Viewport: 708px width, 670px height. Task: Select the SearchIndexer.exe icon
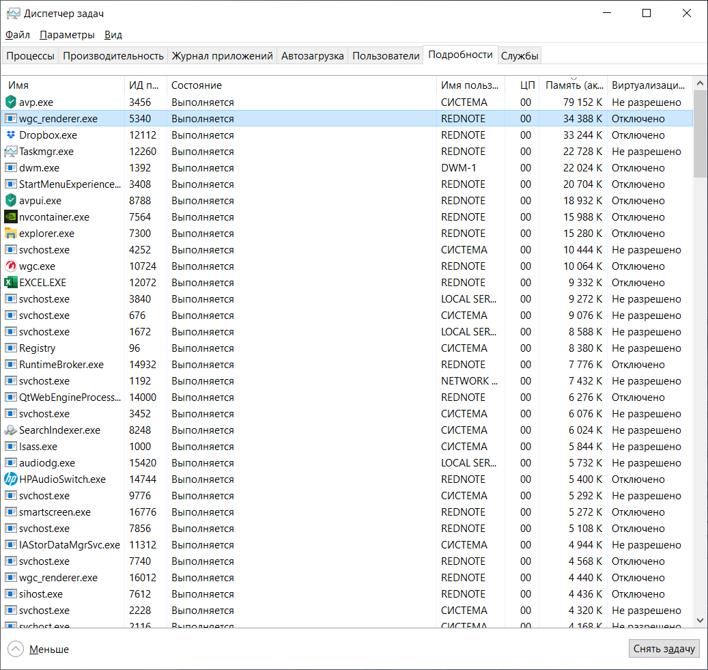11,430
